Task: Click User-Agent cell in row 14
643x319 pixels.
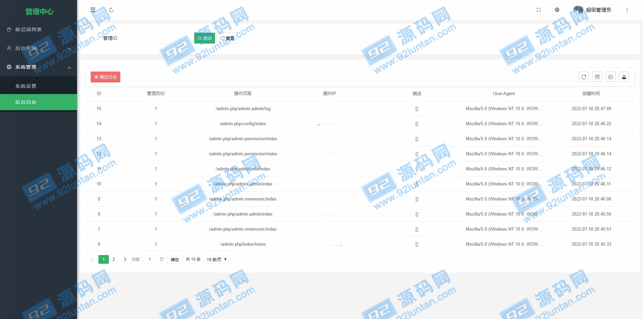Action: 504,124
